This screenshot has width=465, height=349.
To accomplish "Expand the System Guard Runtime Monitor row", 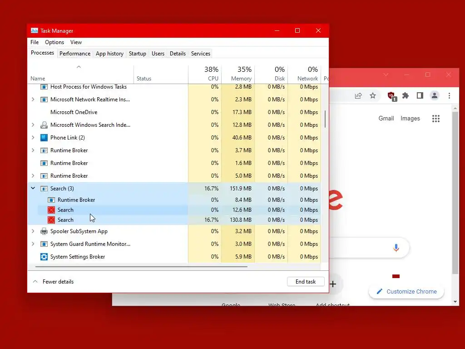I will click(x=33, y=244).
